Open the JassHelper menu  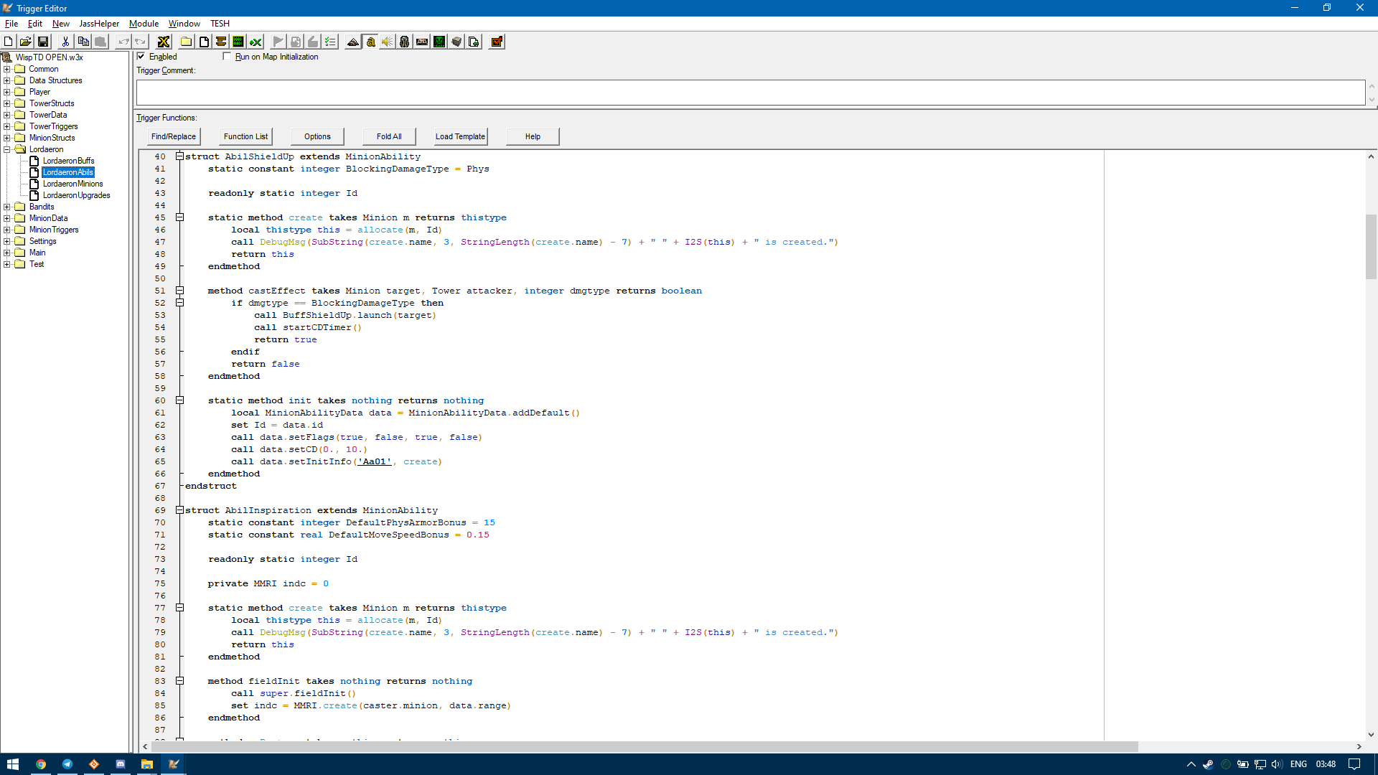pos(99,24)
